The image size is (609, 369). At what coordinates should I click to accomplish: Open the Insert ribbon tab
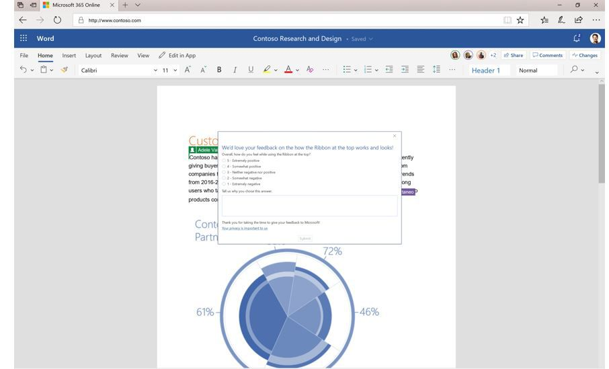69,56
